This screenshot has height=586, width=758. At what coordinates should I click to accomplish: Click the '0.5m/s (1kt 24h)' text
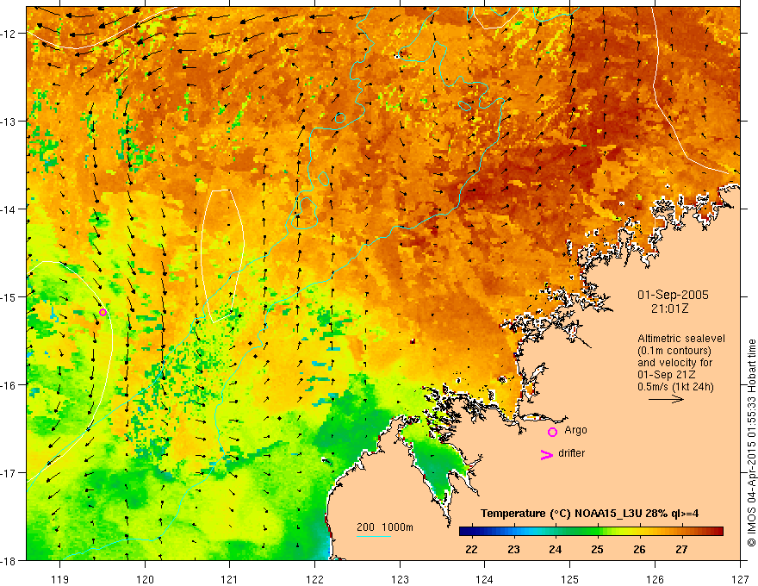(675, 387)
